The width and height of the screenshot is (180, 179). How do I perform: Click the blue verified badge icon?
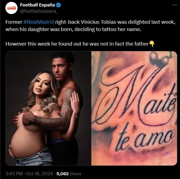coord(59,5)
